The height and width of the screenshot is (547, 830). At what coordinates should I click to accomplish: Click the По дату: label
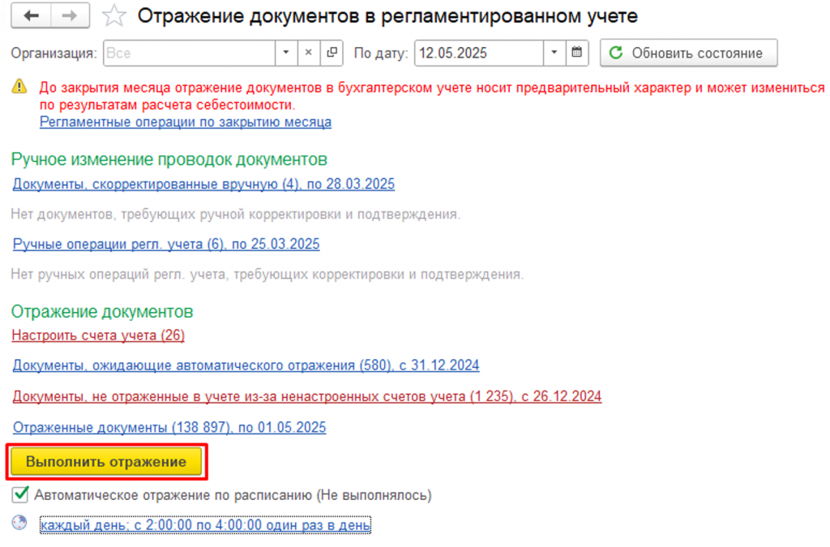pyautogui.click(x=381, y=53)
